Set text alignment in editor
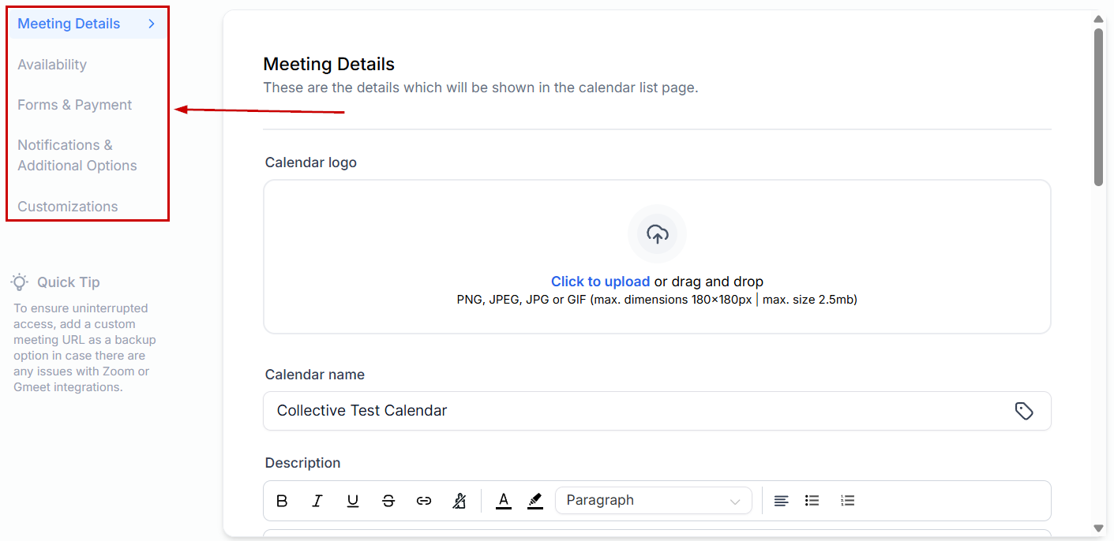Viewport: 1114px width, 541px height. coord(782,501)
